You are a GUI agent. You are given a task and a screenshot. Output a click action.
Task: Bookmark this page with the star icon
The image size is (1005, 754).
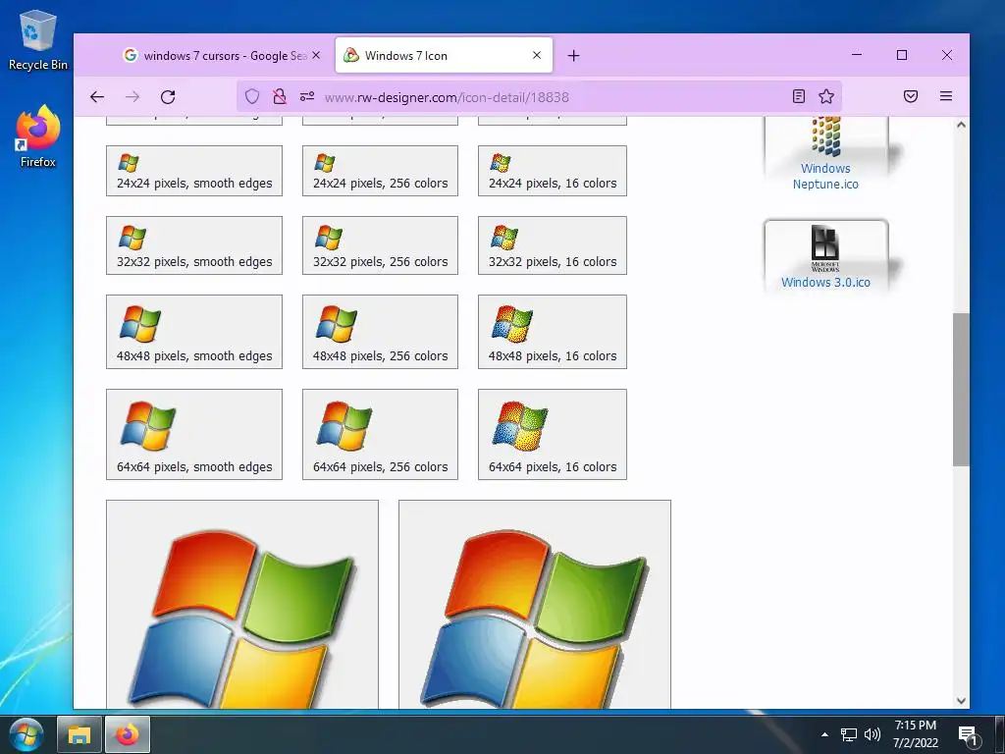(826, 97)
